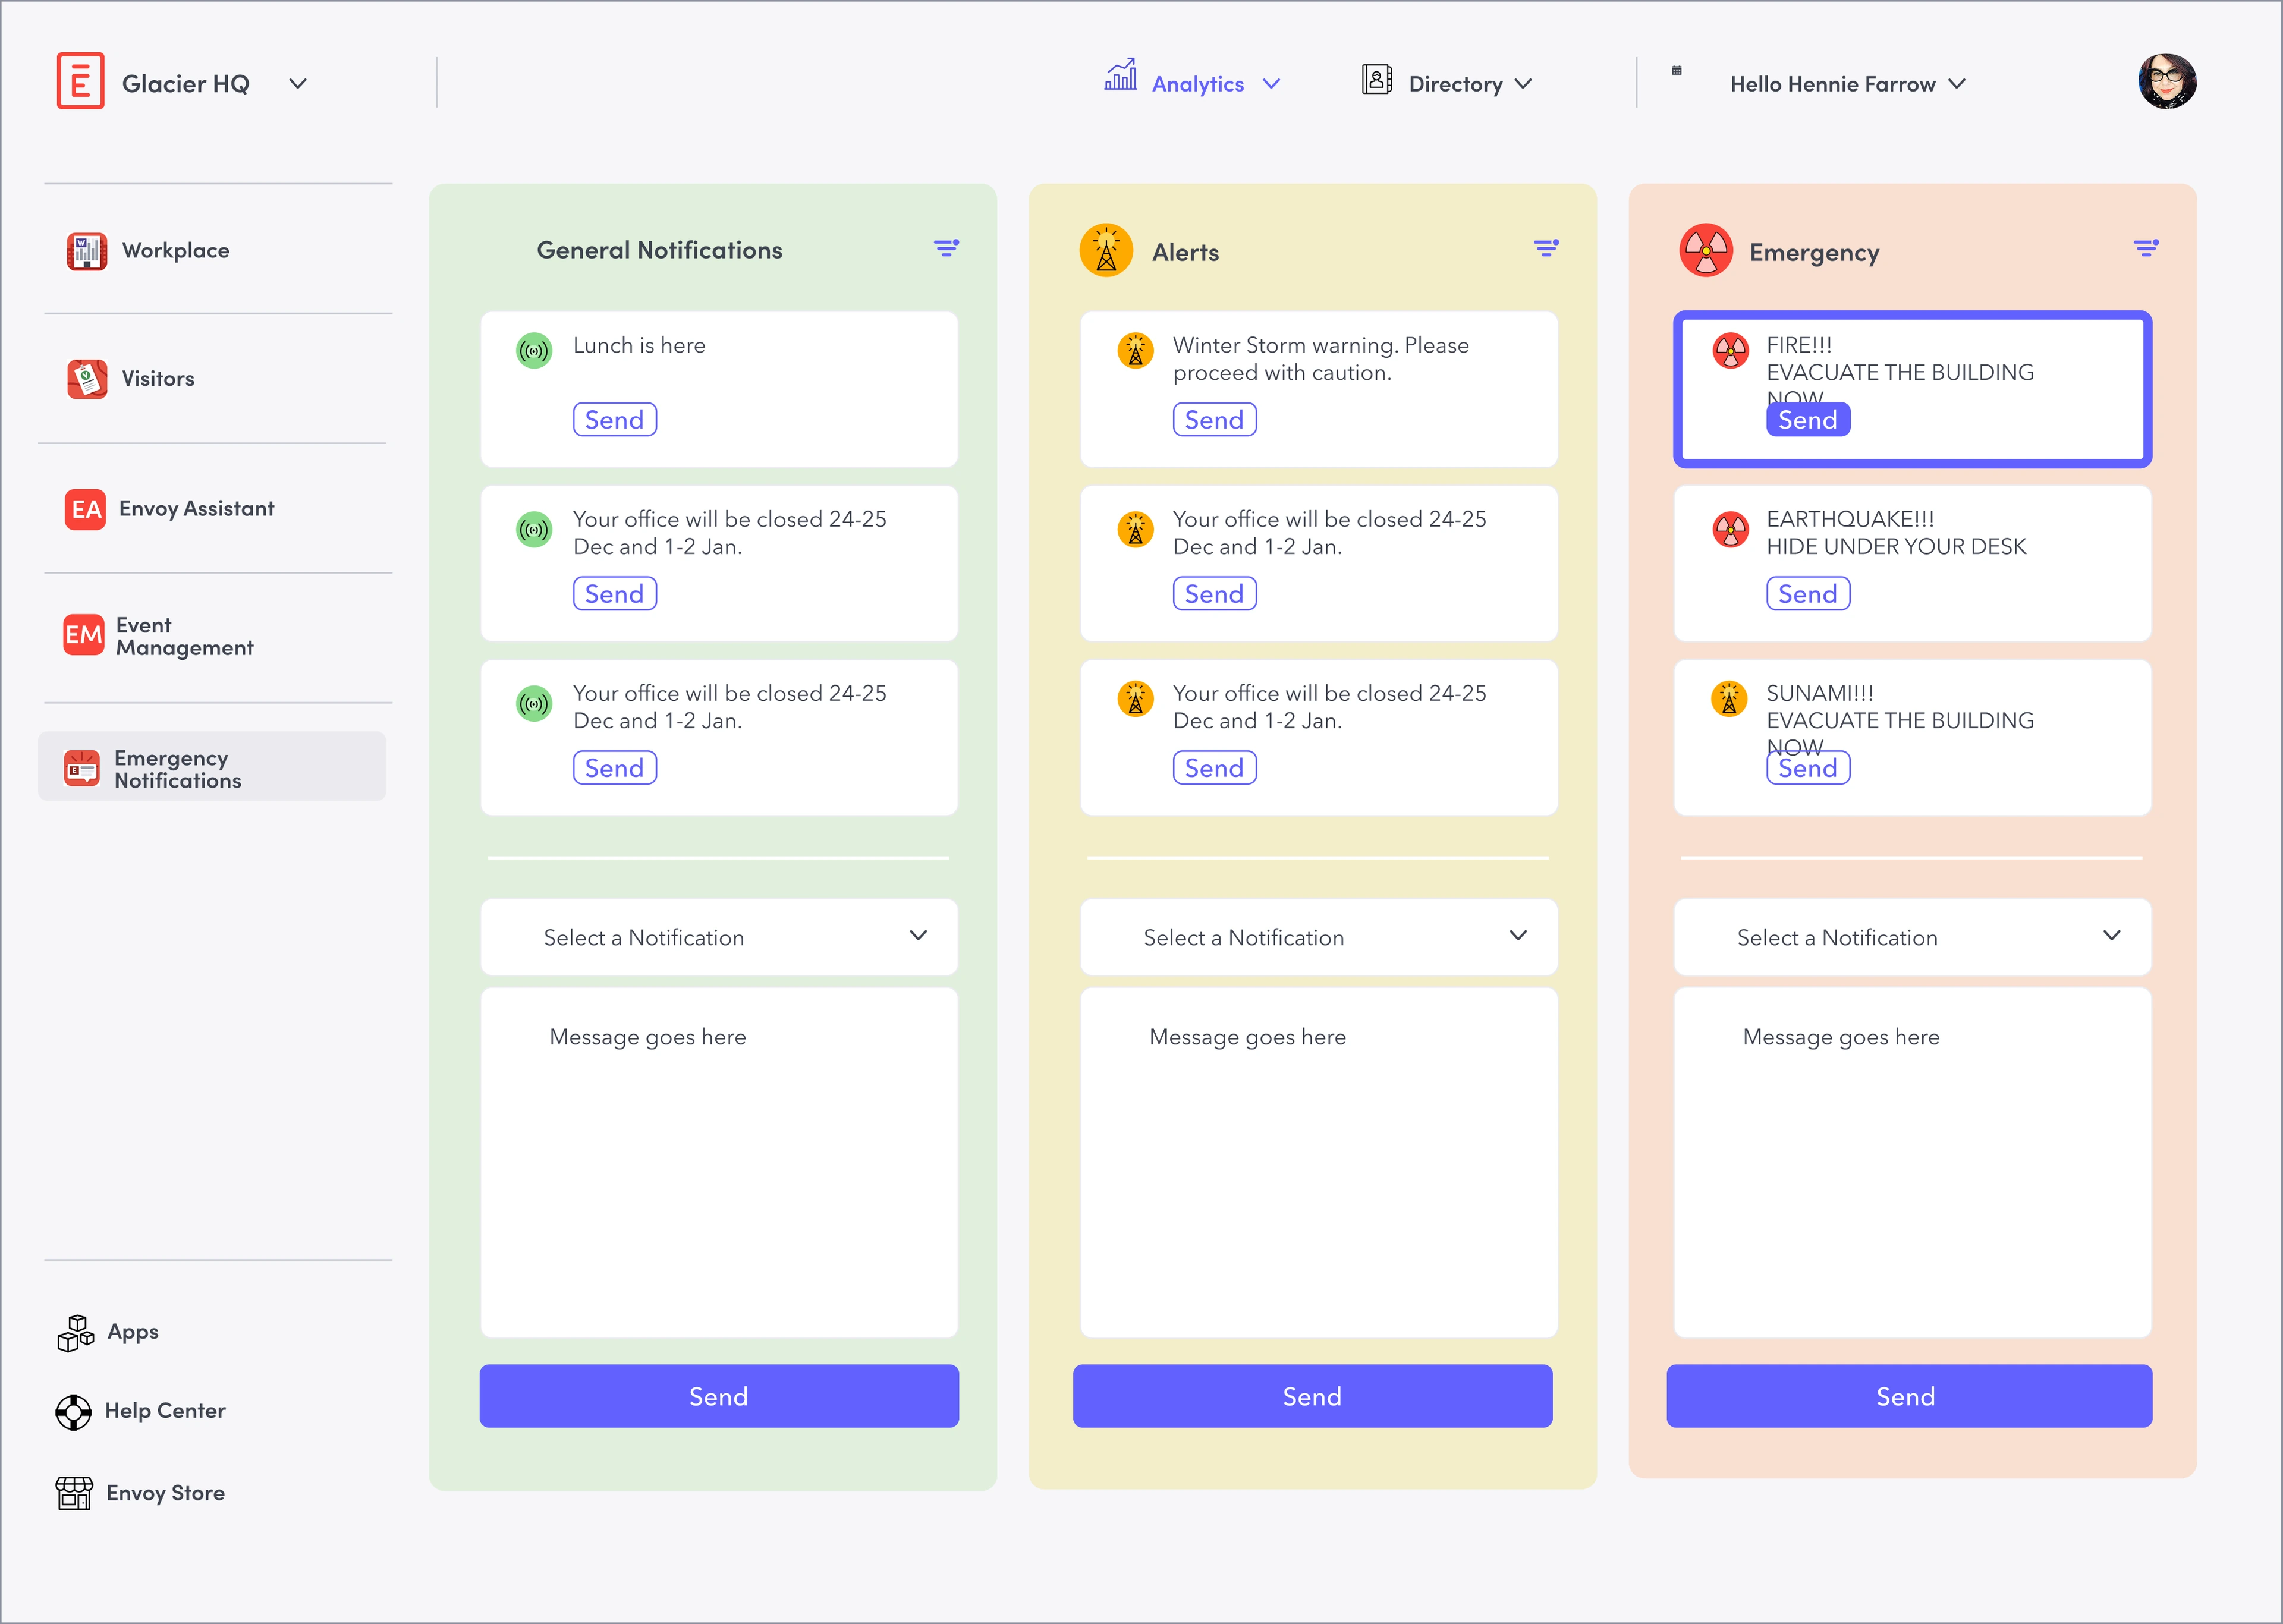This screenshot has width=2283, height=1624.
Task: Click the Alerts message text area
Action: 1319,1163
